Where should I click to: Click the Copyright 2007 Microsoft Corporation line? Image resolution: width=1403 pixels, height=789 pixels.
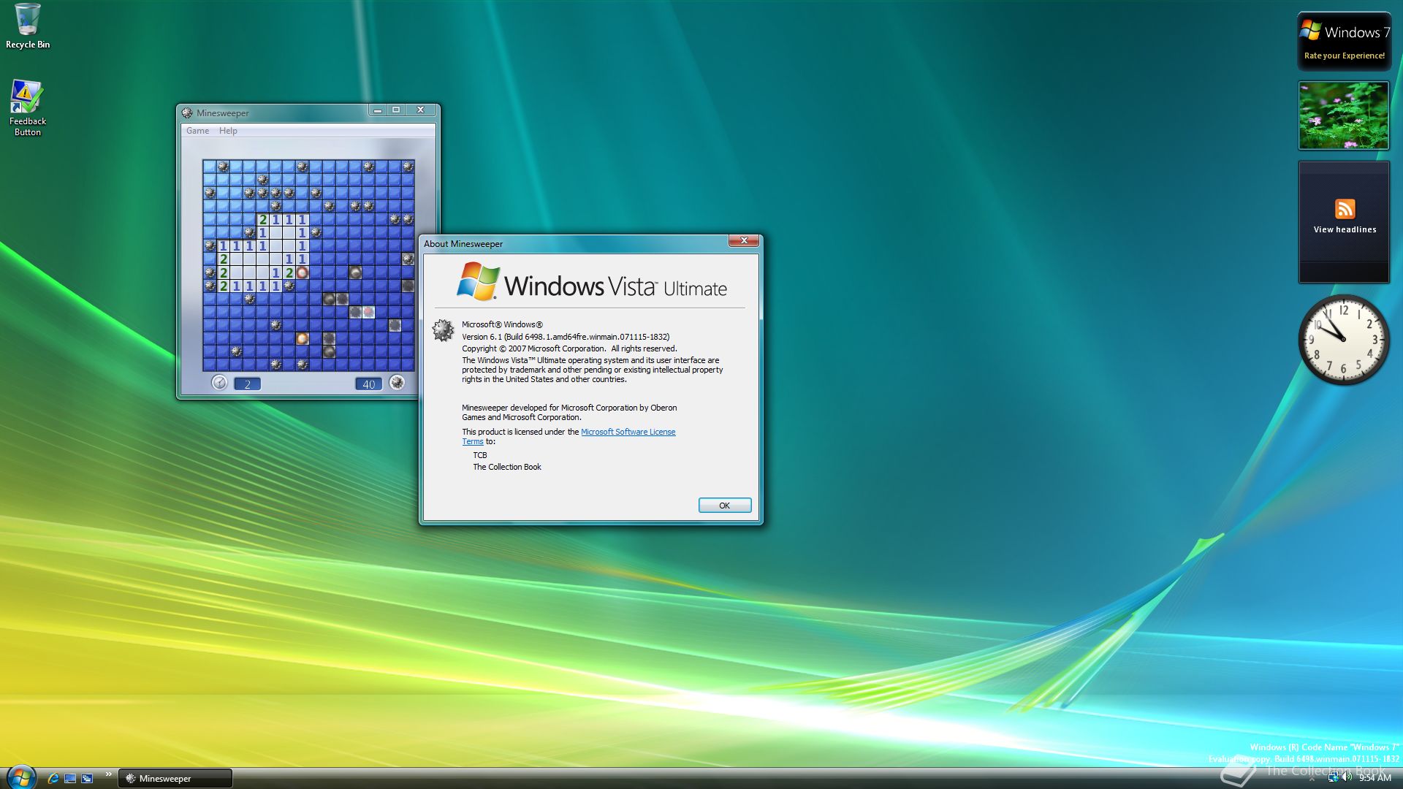(569, 348)
